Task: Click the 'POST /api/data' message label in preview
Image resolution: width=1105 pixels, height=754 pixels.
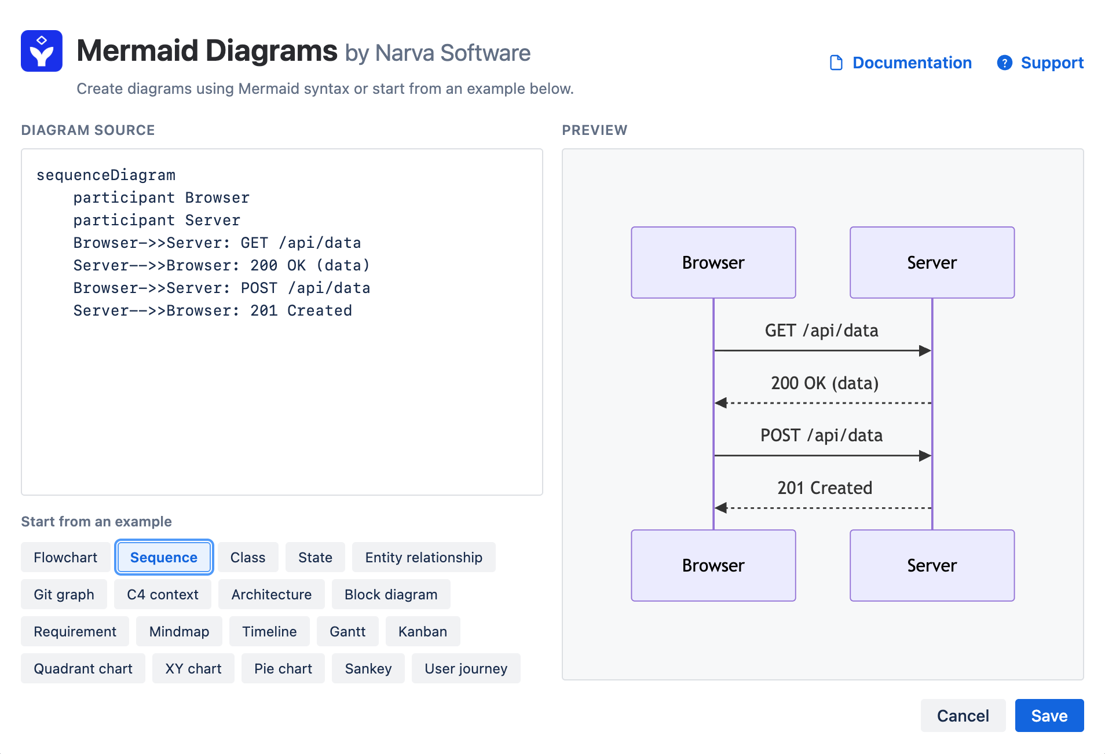Action: (822, 435)
